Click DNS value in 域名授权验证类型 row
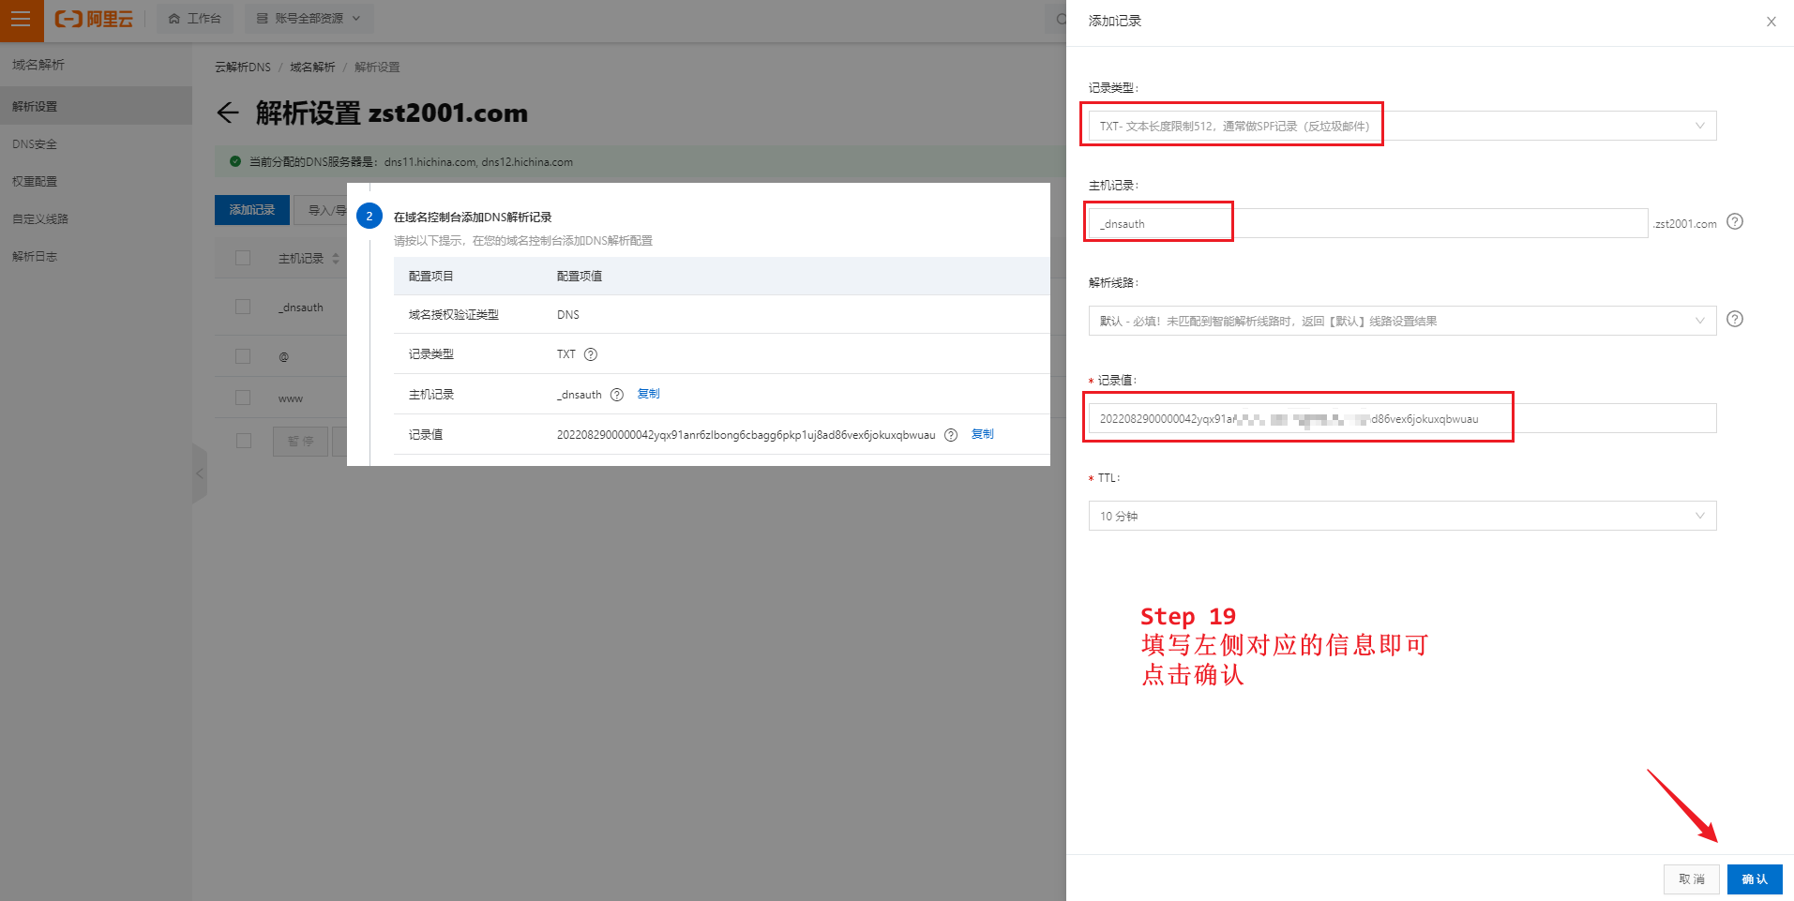 point(568,315)
